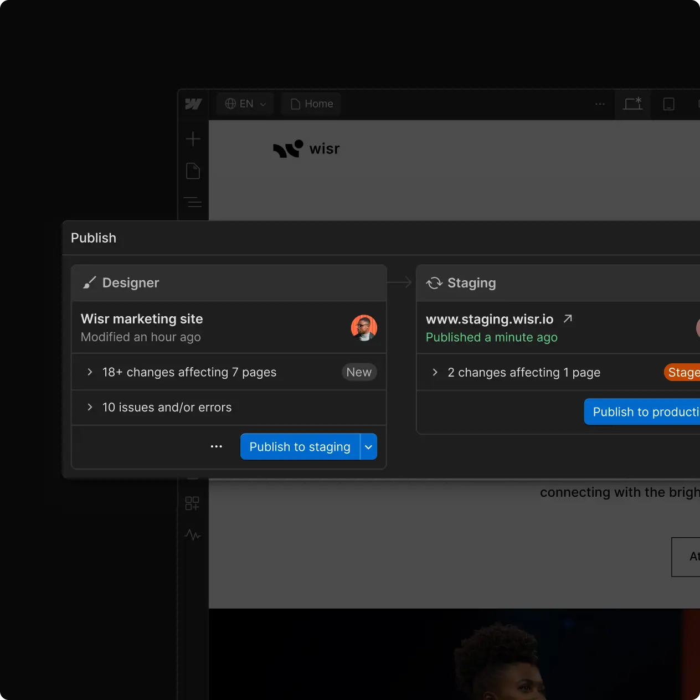This screenshot has width=700, height=700.
Task: Open the activity audit icon in sidebar
Action: (193, 535)
